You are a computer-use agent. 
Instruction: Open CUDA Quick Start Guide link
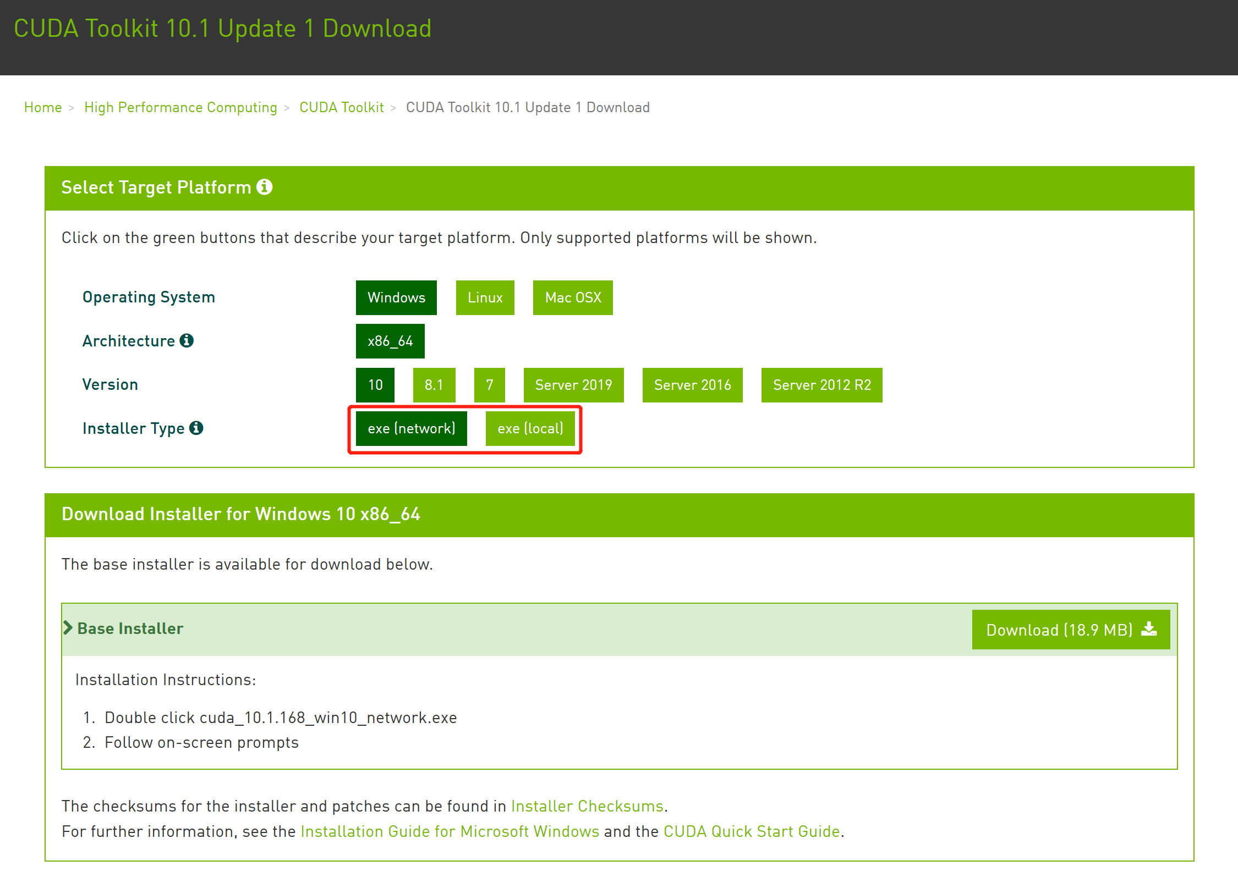point(752,831)
